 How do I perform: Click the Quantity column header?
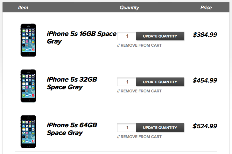129,8
